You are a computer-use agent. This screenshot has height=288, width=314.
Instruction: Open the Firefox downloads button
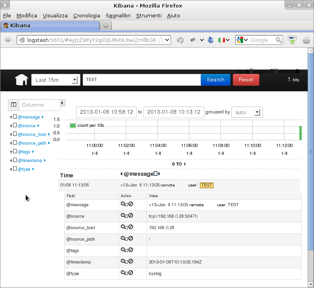tap(292, 40)
